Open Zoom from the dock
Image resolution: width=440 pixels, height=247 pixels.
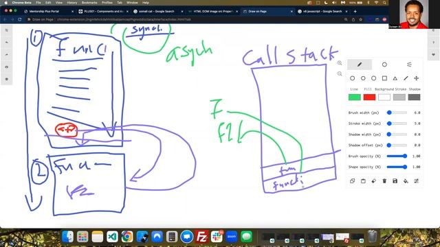click(x=232, y=237)
